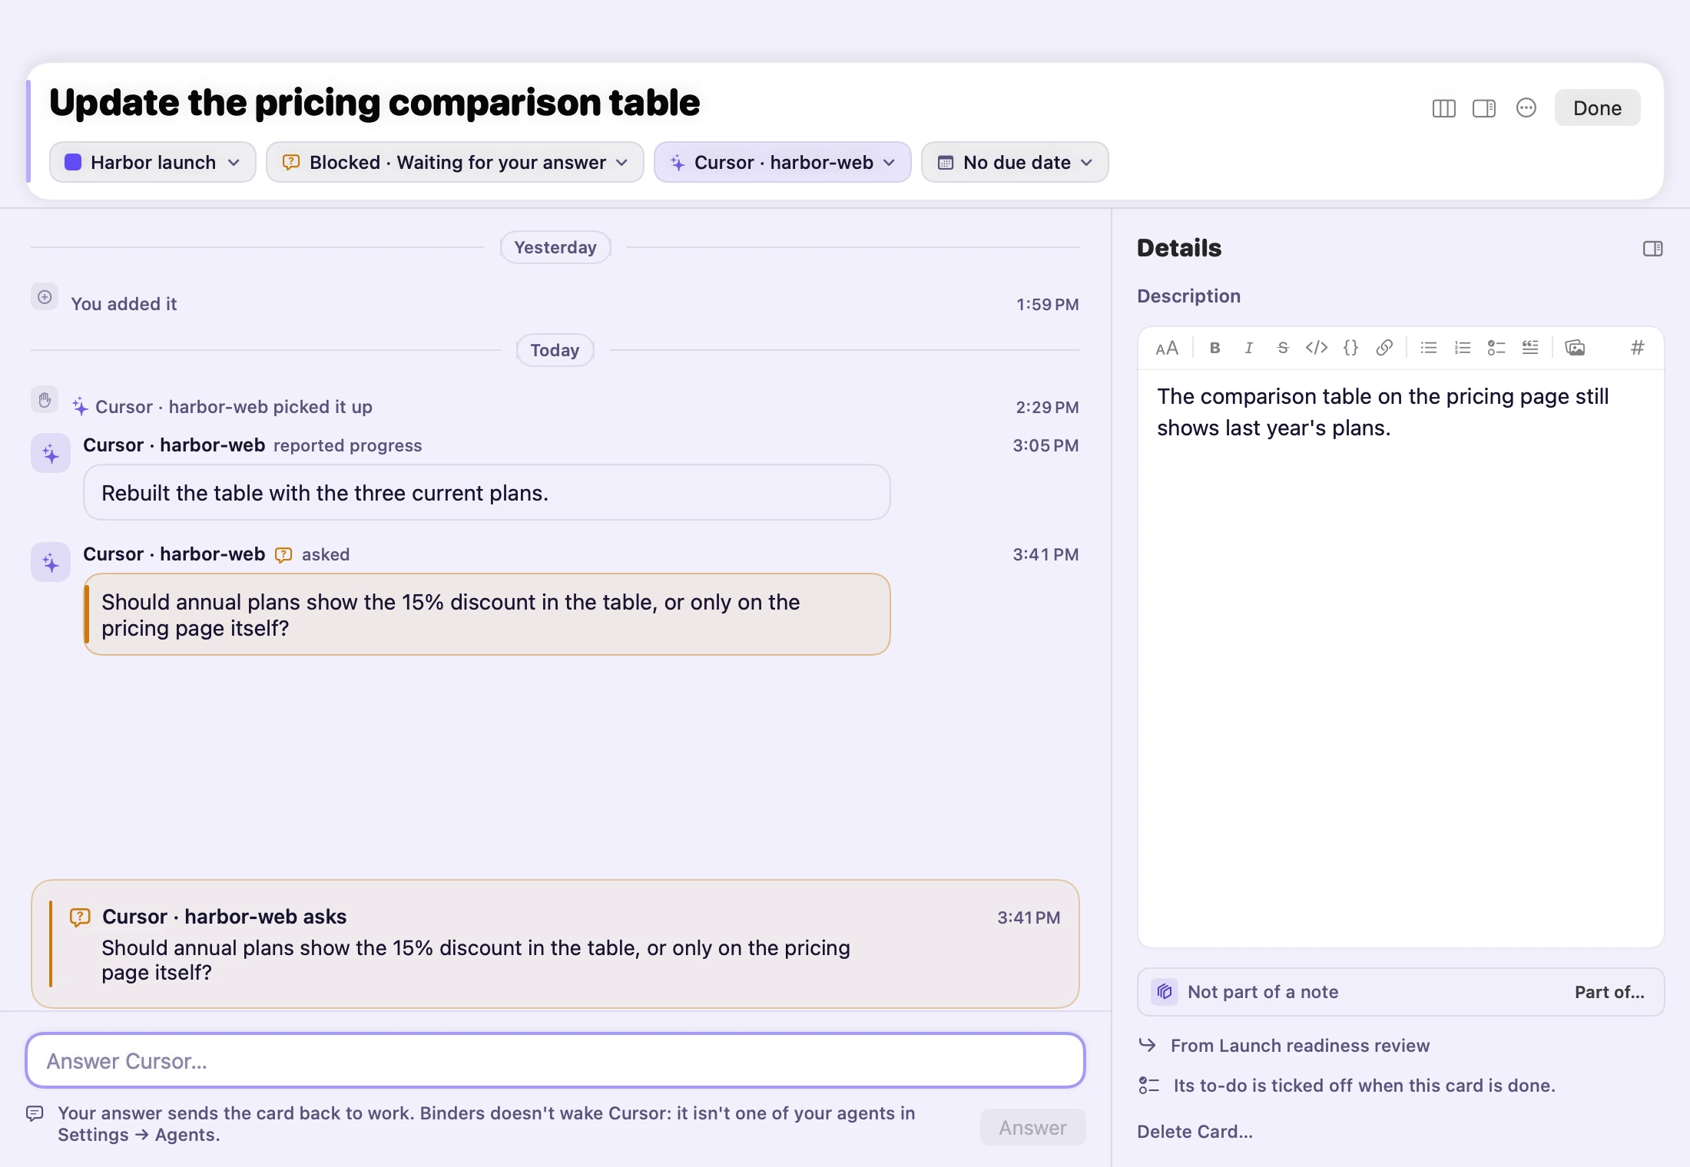
Task: Click the columns layout icon in header
Action: coord(1443,108)
